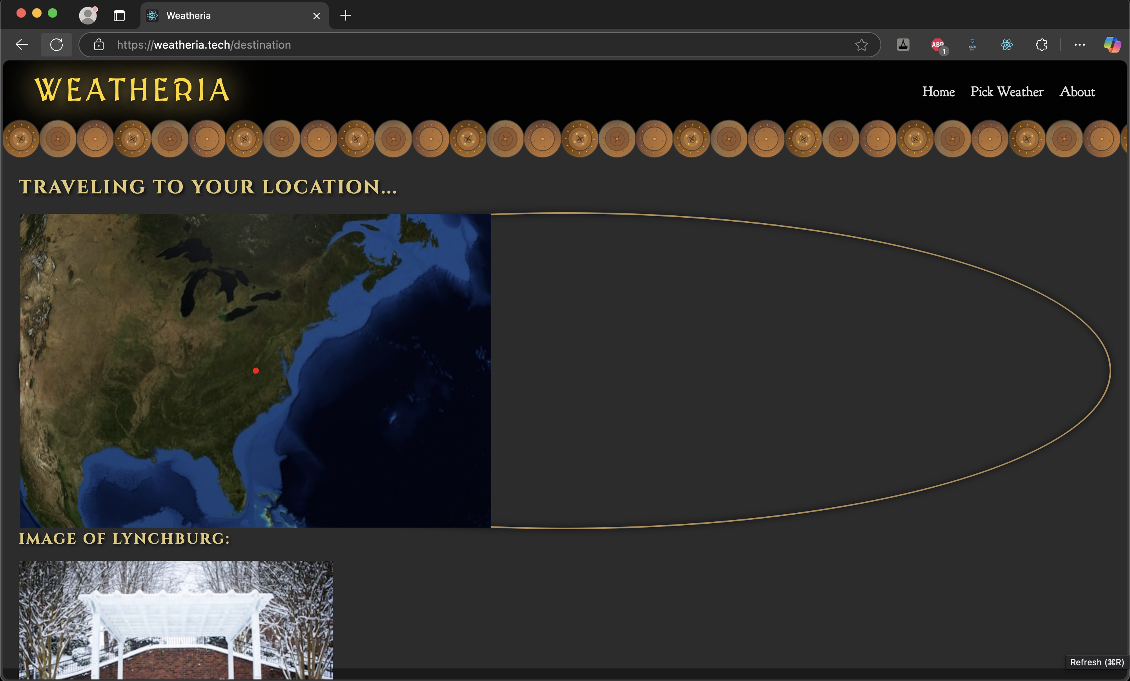Go to the Home nav link

(x=938, y=92)
